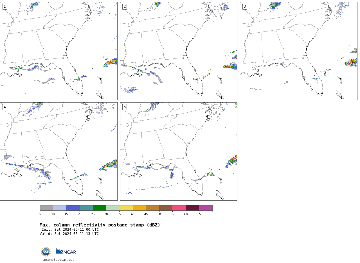Open ensemble member 1 reflectivity map
360x263 pixels.
[x=58, y=51]
